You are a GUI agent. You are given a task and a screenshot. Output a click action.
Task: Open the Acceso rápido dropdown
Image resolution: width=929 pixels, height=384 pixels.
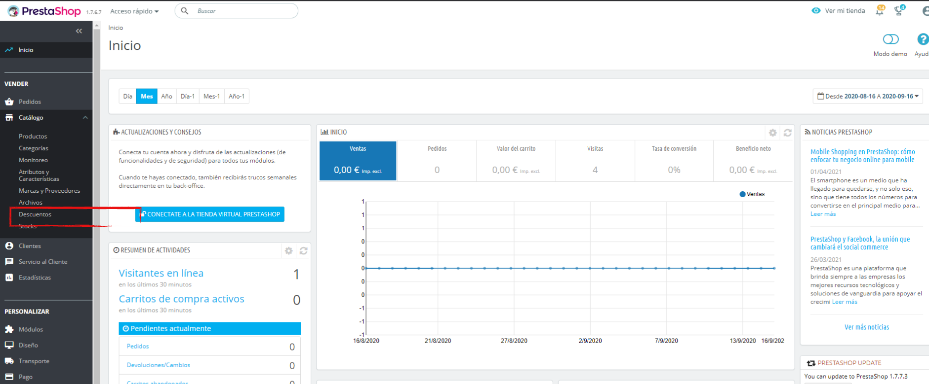[x=134, y=11]
